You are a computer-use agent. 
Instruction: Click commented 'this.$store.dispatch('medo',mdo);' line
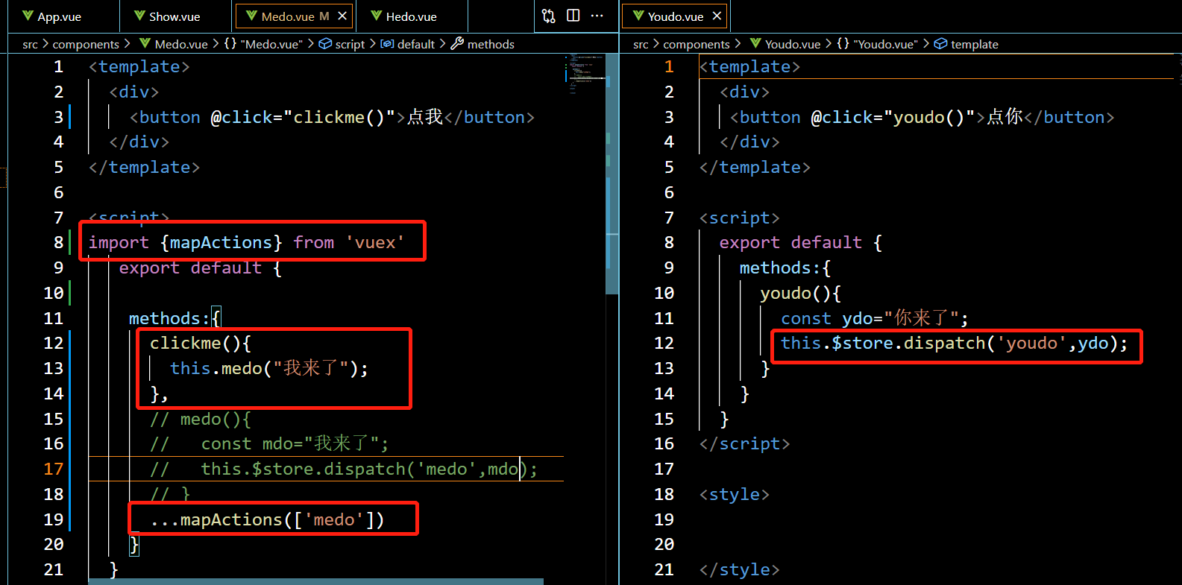coord(369,469)
